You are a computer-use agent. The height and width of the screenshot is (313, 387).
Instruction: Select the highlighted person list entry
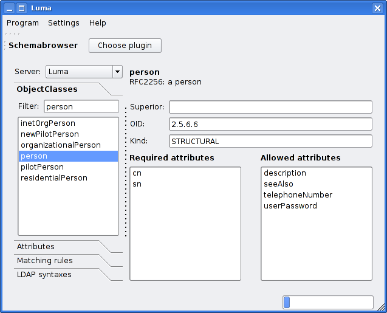pyautogui.click(x=69, y=156)
